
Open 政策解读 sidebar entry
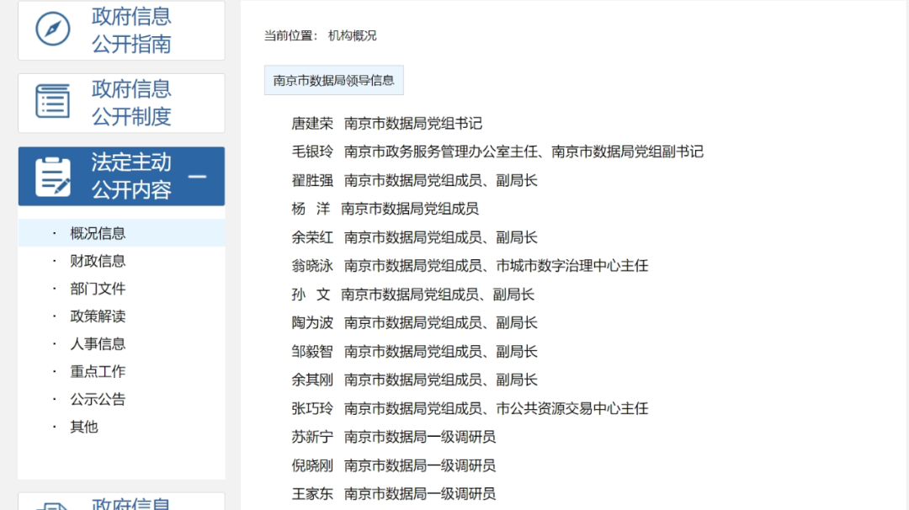(98, 316)
